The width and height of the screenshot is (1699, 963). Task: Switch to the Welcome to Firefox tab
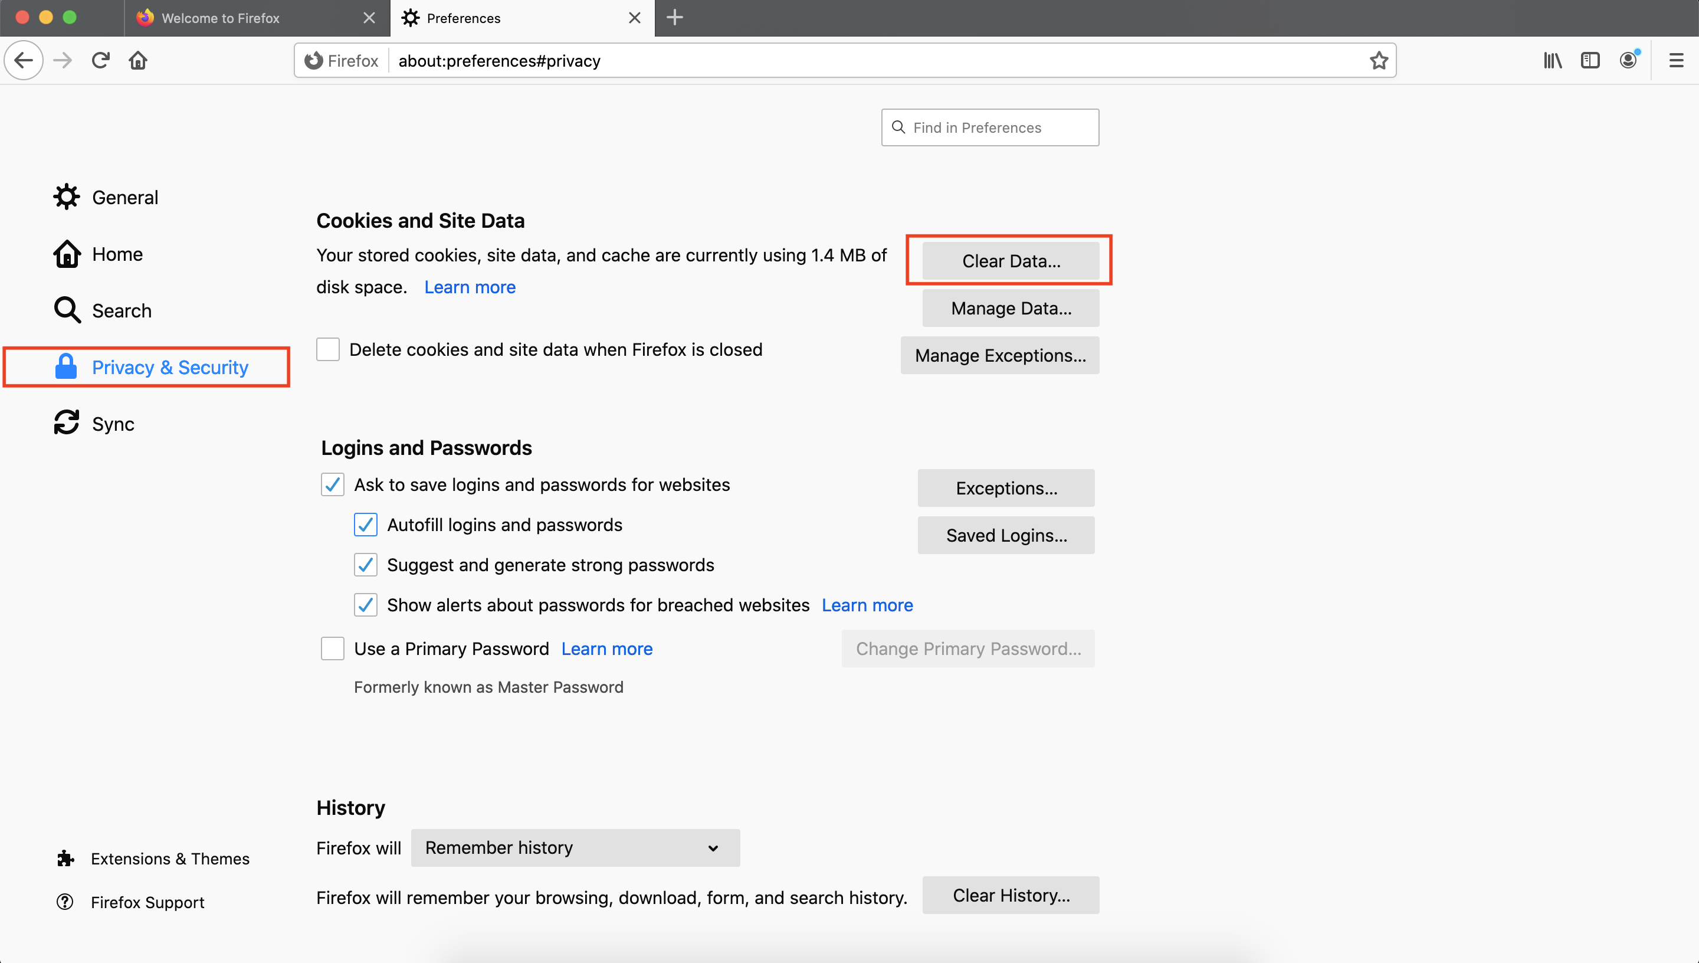(x=257, y=18)
